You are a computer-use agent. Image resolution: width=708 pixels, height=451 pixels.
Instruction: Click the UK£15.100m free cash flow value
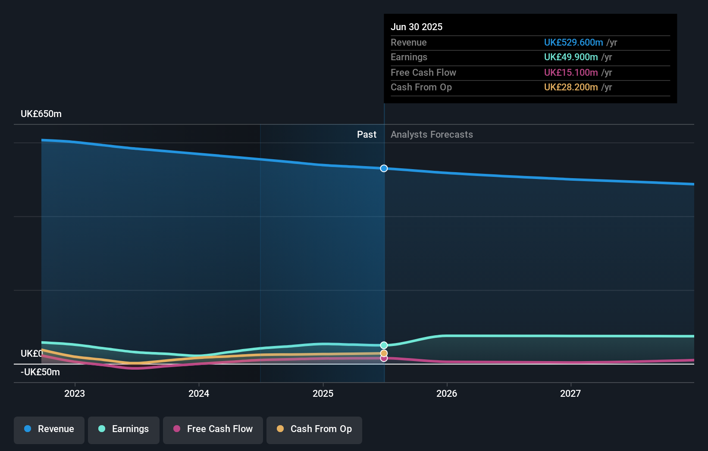coord(571,73)
